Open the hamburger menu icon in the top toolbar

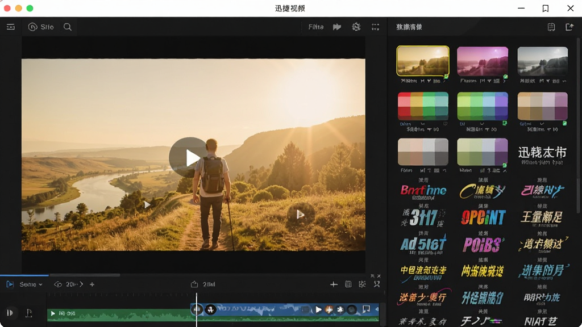pyautogui.click(x=10, y=27)
